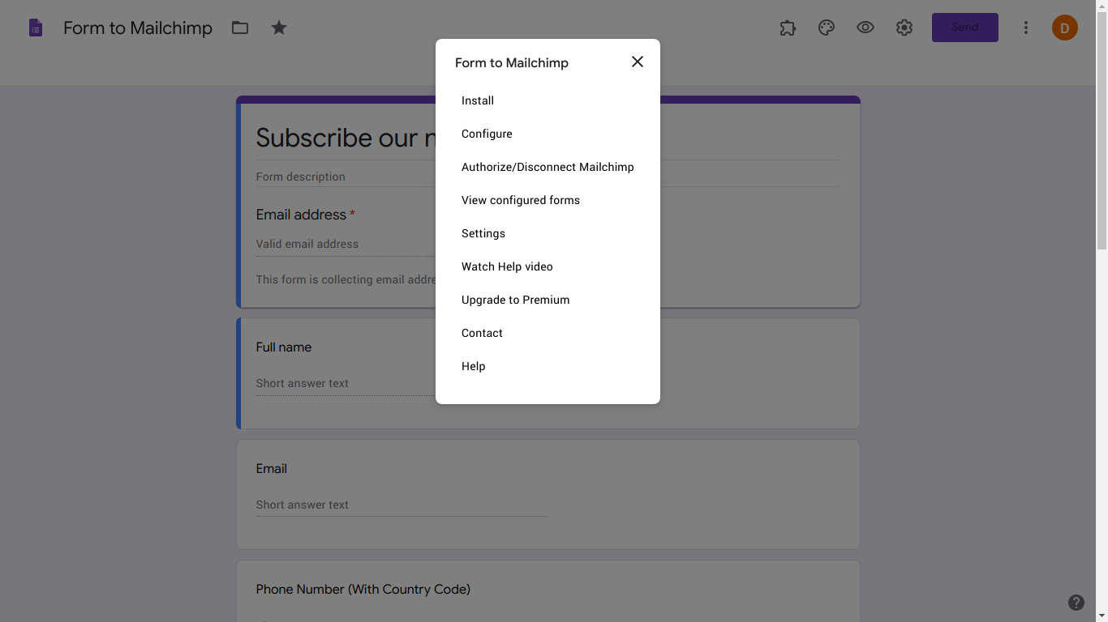Click the Upgrade to Premium link
1108x622 pixels.
[x=515, y=300]
